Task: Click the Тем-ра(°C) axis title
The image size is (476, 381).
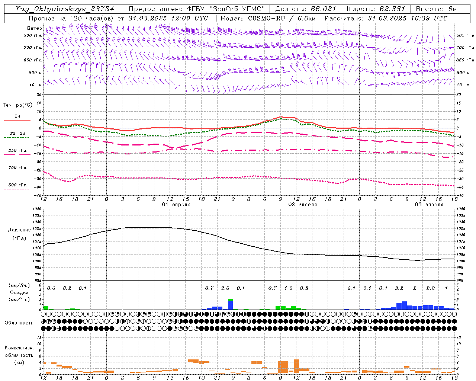Action: coord(17,105)
